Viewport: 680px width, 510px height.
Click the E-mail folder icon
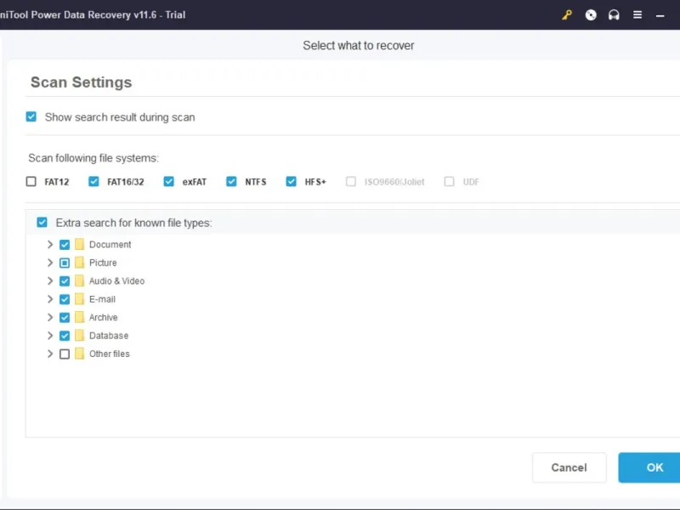tap(79, 299)
